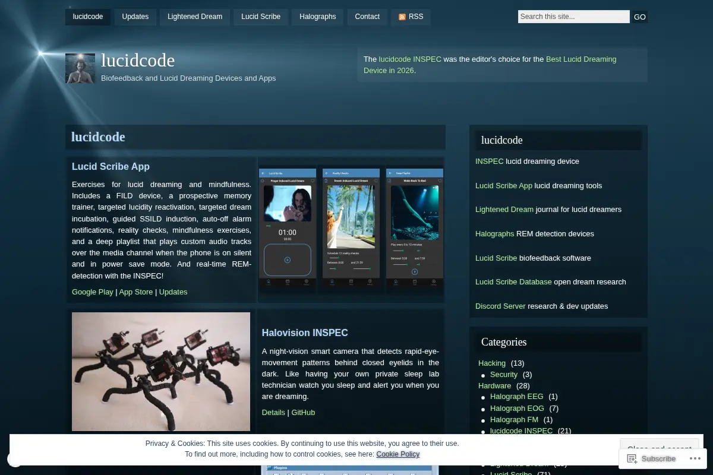Follow the App Store link

pyautogui.click(x=136, y=292)
